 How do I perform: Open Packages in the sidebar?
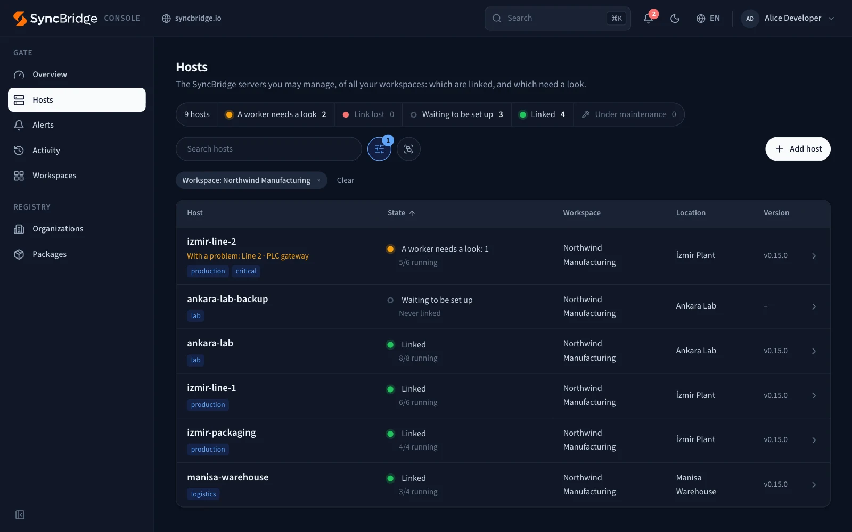pyautogui.click(x=77, y=254)
